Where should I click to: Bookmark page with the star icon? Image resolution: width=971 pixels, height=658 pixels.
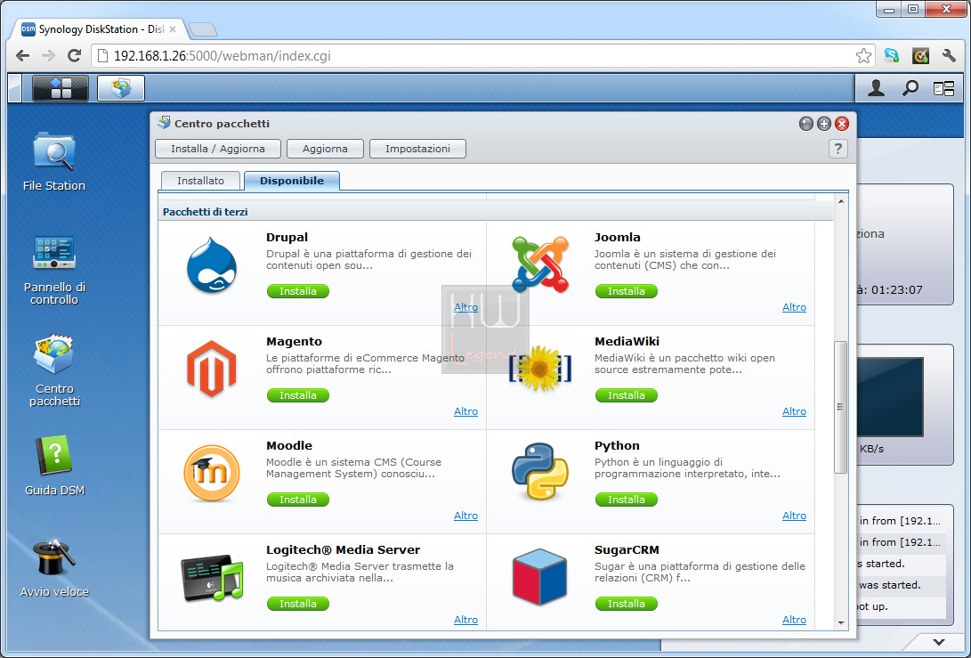pyautogui.click(x=863, y=56)
